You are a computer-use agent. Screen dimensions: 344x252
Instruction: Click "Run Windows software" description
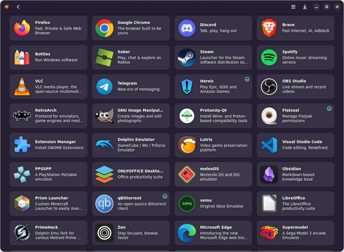pos(56,60)
